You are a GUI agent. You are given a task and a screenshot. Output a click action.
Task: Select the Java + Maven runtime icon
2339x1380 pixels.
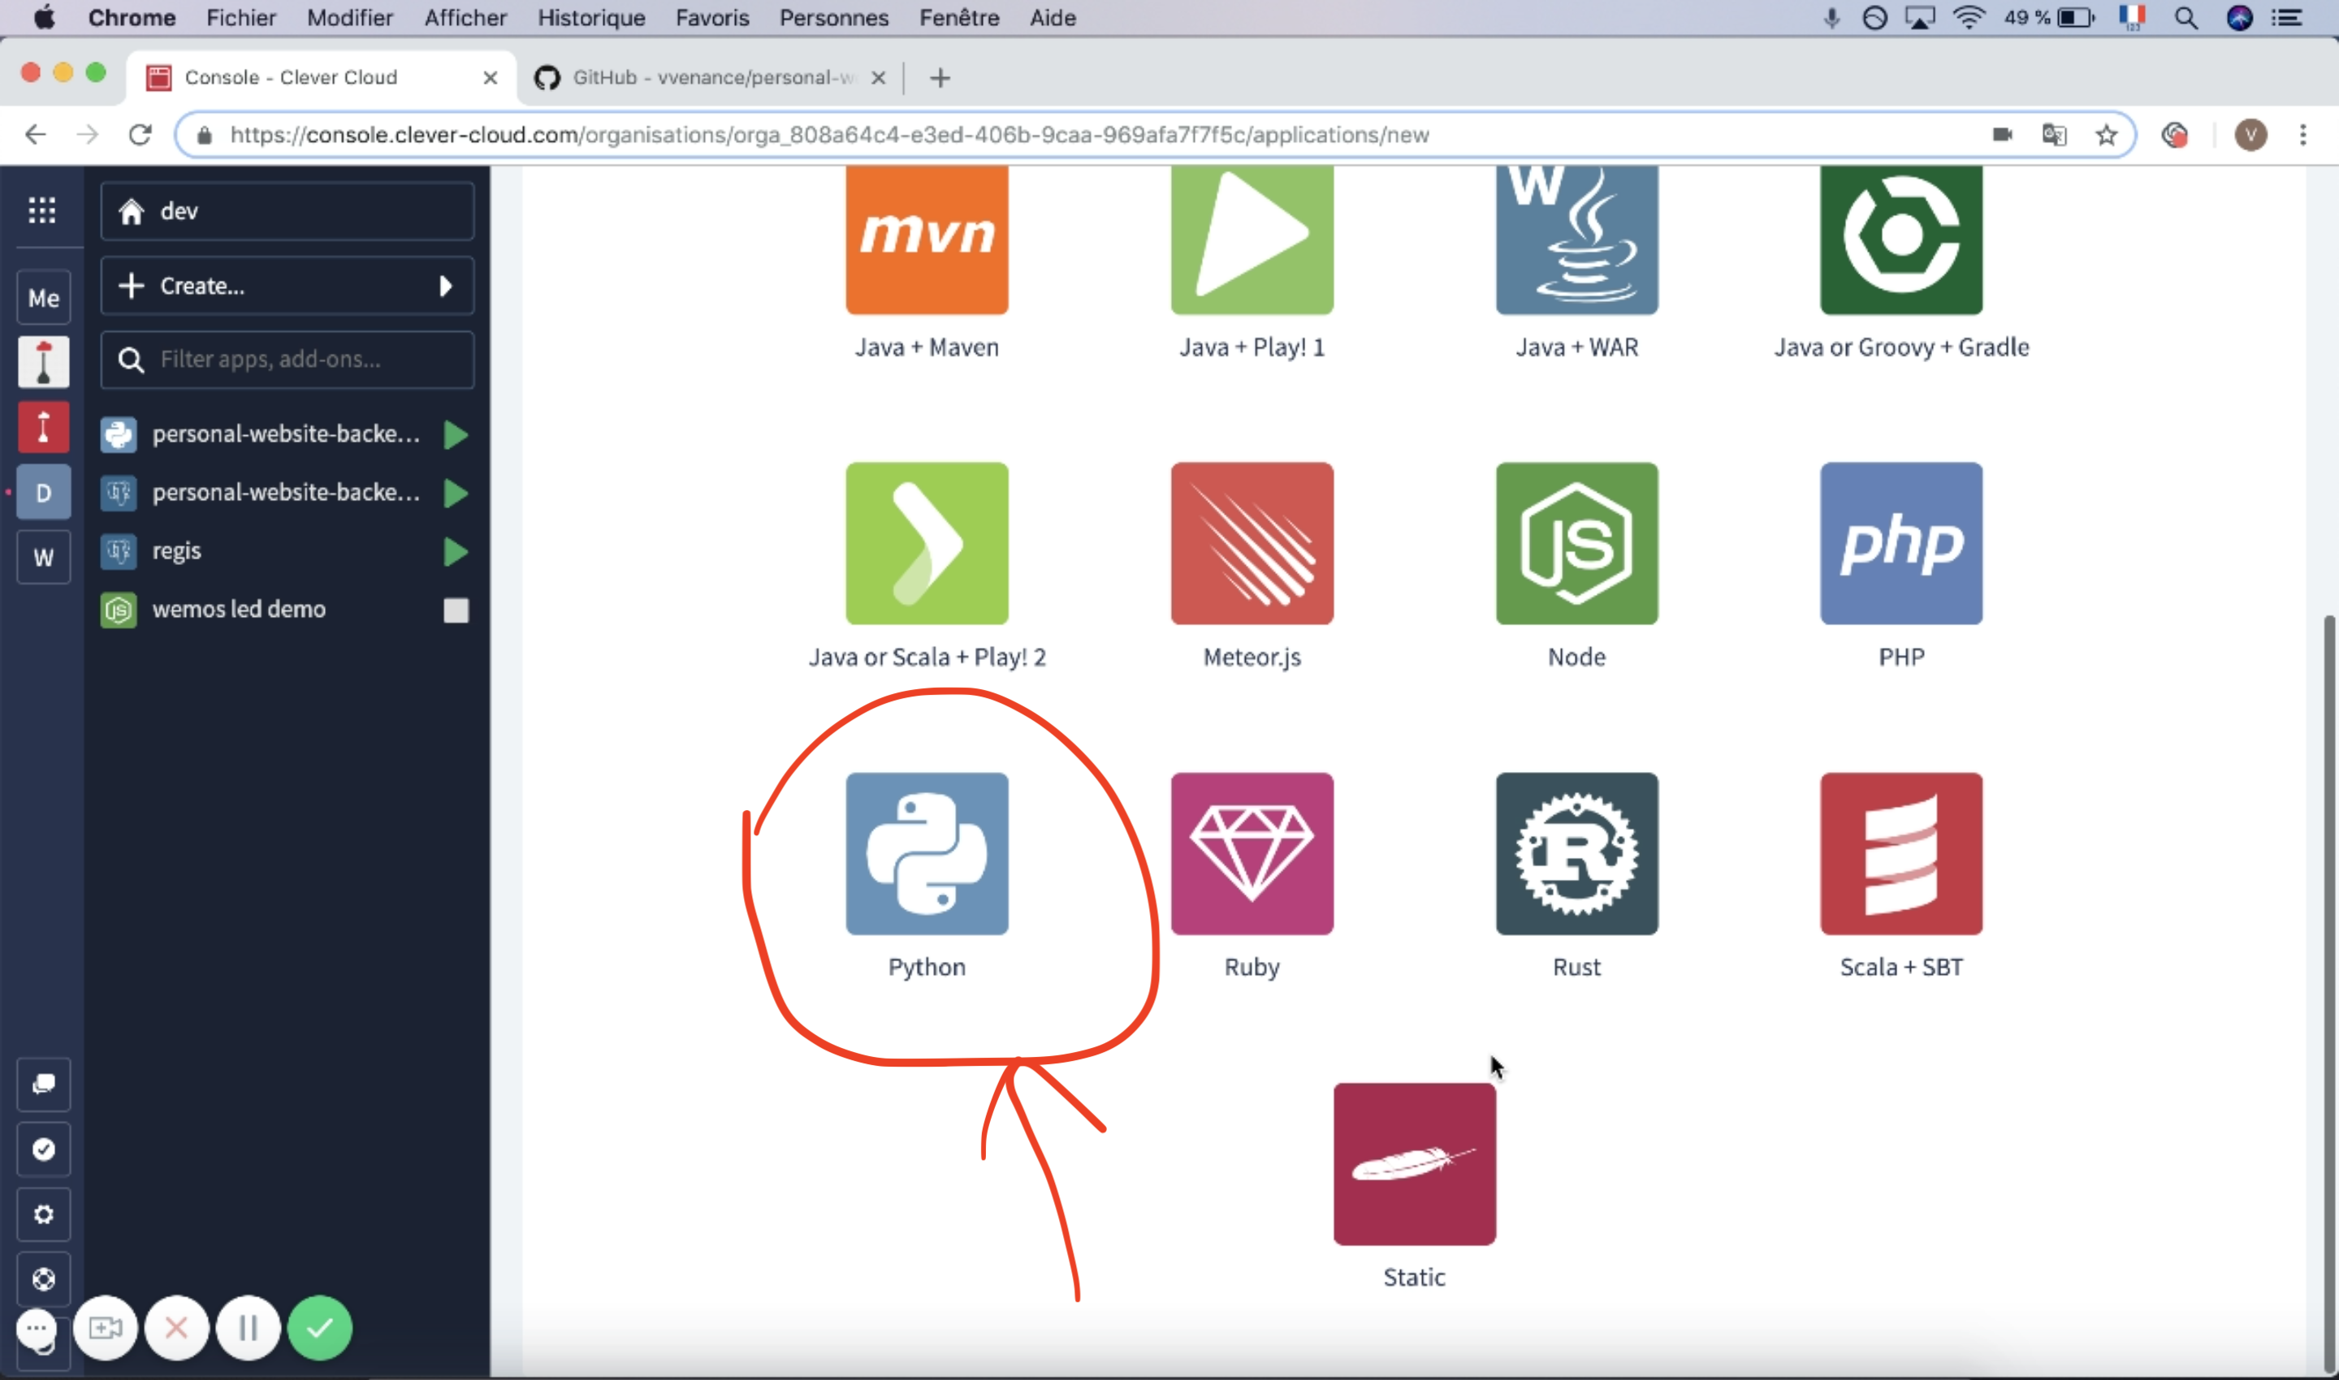(927, 240)
